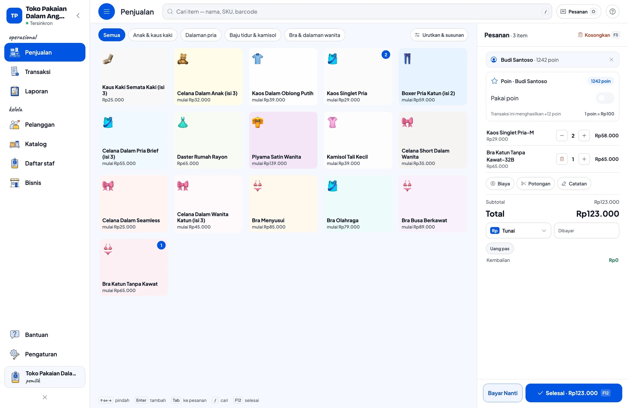Open Bantuan help in the sidebar
628x408 pixels.
click(44, 335)
